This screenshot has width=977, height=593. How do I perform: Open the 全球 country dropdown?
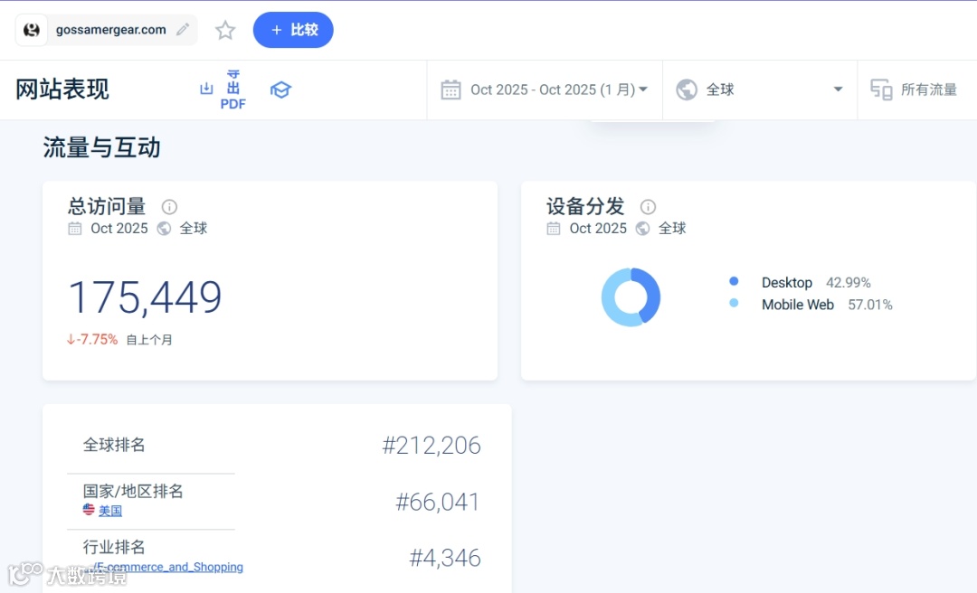[760, 89]
